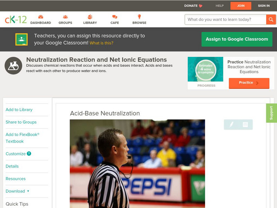Click the Practice Neutralization Reaction title text

(249, 67)
